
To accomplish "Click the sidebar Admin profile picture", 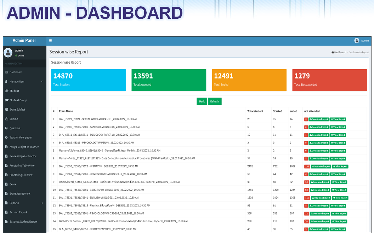I will pyautogui.click(x=8, y=53).
